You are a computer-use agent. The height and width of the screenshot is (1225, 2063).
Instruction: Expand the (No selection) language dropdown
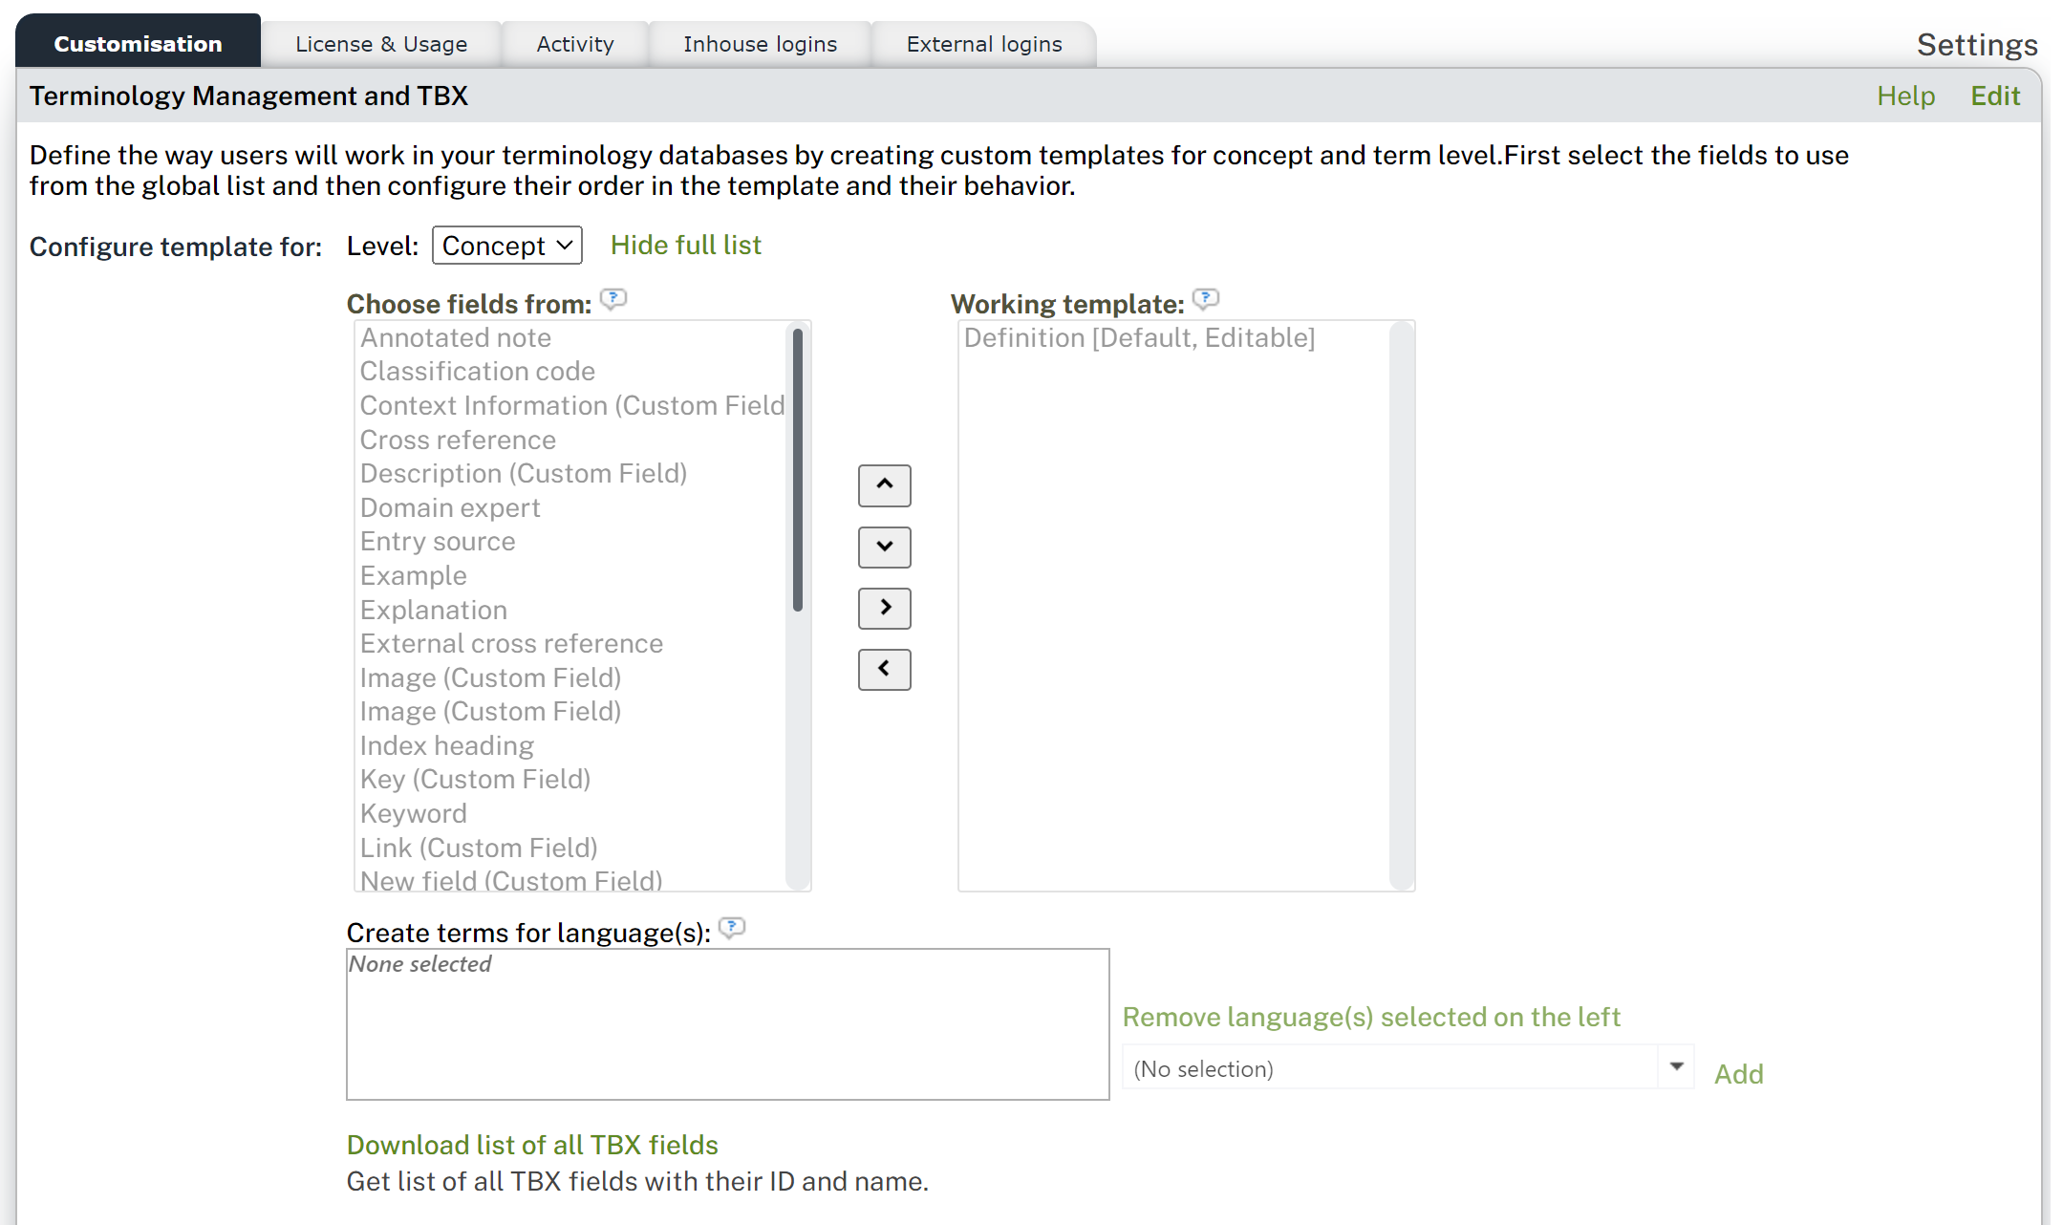click(x=1391, y=1068)
